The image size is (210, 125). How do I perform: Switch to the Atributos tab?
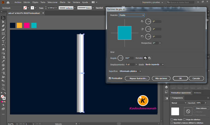(x=197, y=93)
